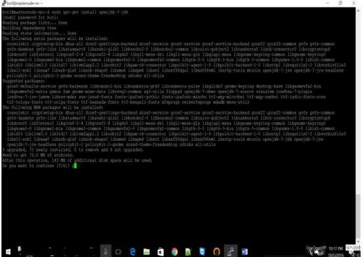This screenshot has height=257, width=363.
Task: Click the PuTTY icon in the title bar
Action: (4, 3)
